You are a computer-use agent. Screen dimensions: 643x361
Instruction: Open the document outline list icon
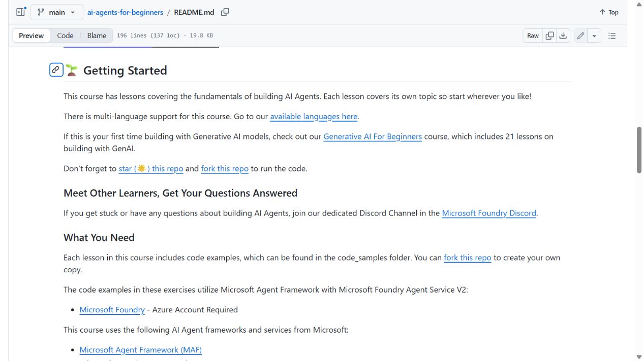point(612,35)
